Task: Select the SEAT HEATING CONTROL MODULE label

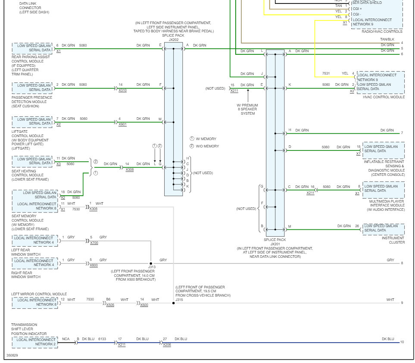Action: click(x=30, y=175)
